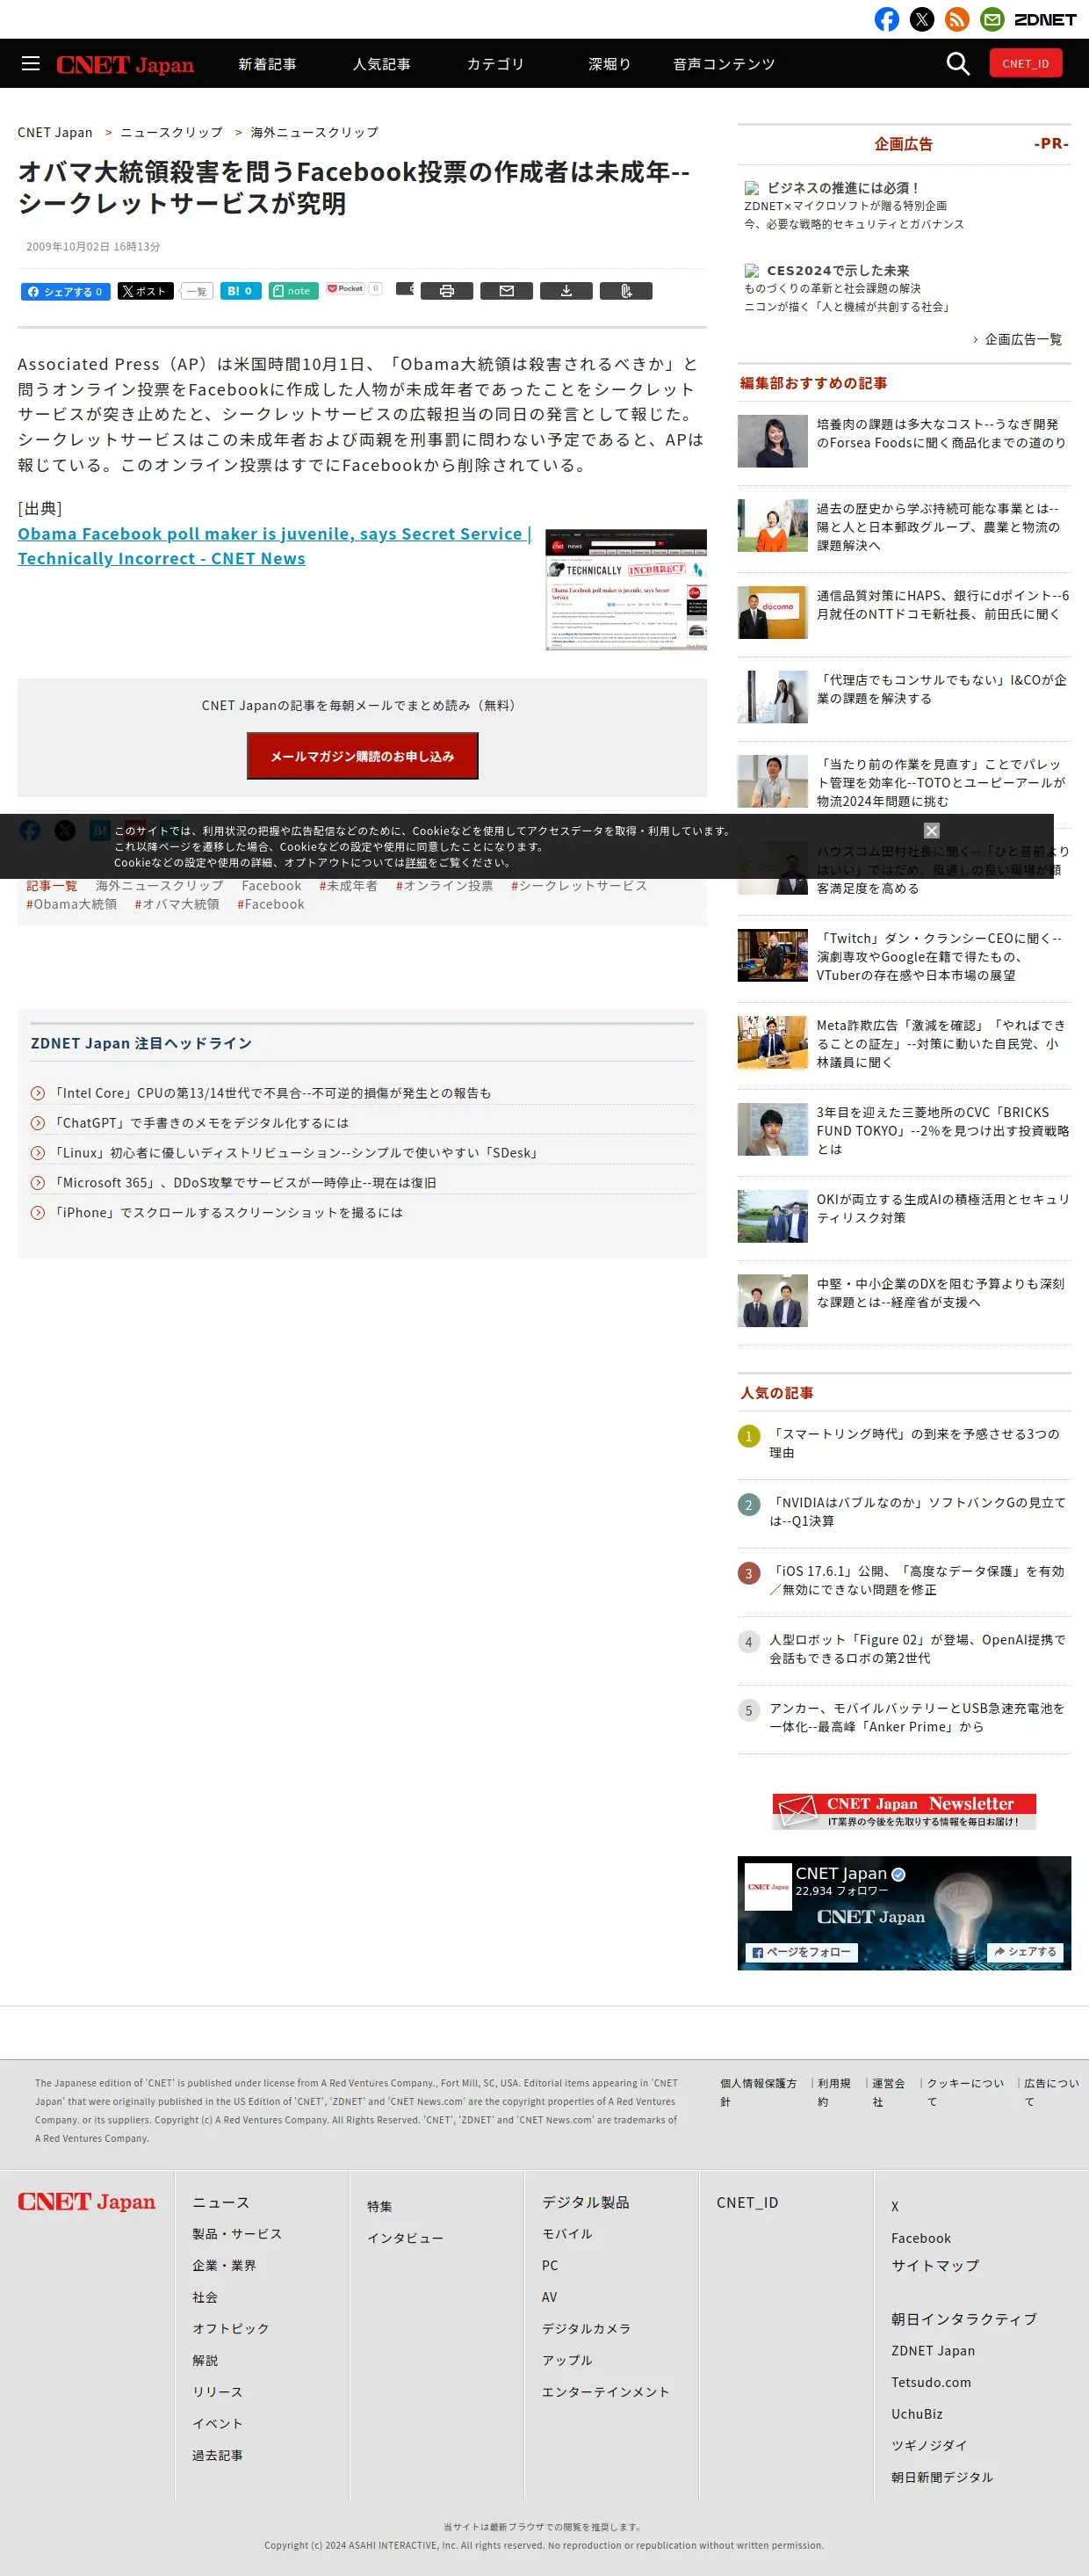The width and height of the screenshot is (1089, 2576).
Task: Open ranked #5 Anker Prime article
Action: pos(917,1717)
